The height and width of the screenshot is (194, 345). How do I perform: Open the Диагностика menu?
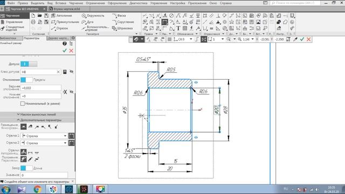coord(139,3)
